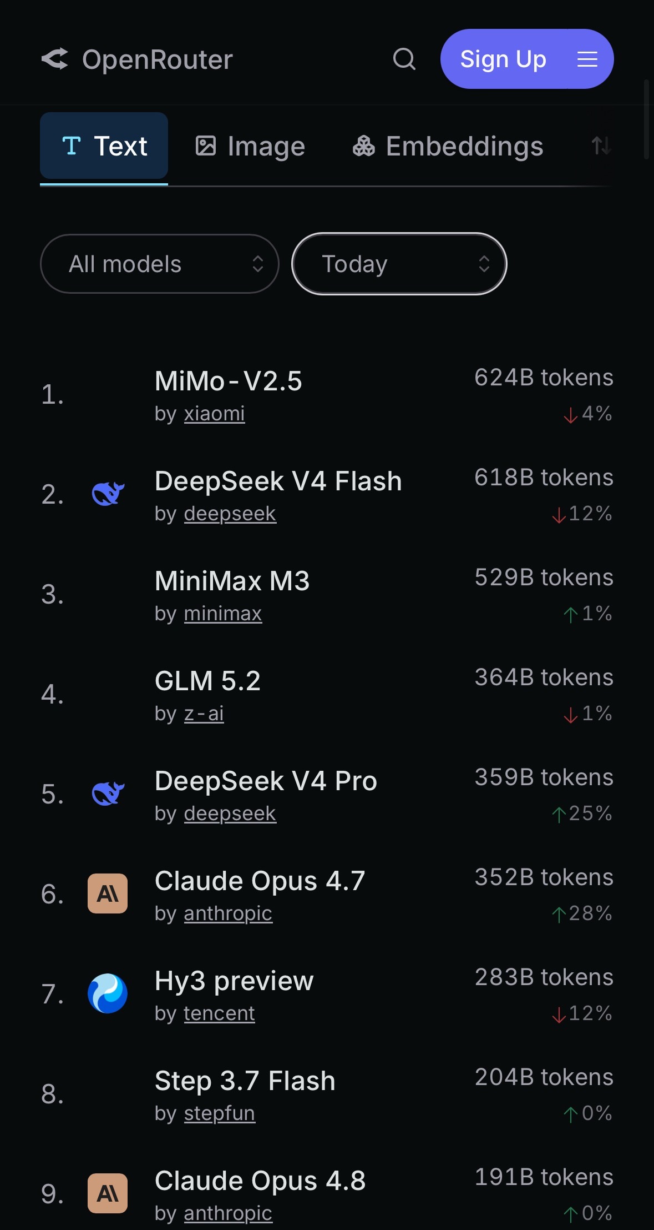Click the OpenRouter logo icon
The image size is (654, 1230).
(55, 59)
